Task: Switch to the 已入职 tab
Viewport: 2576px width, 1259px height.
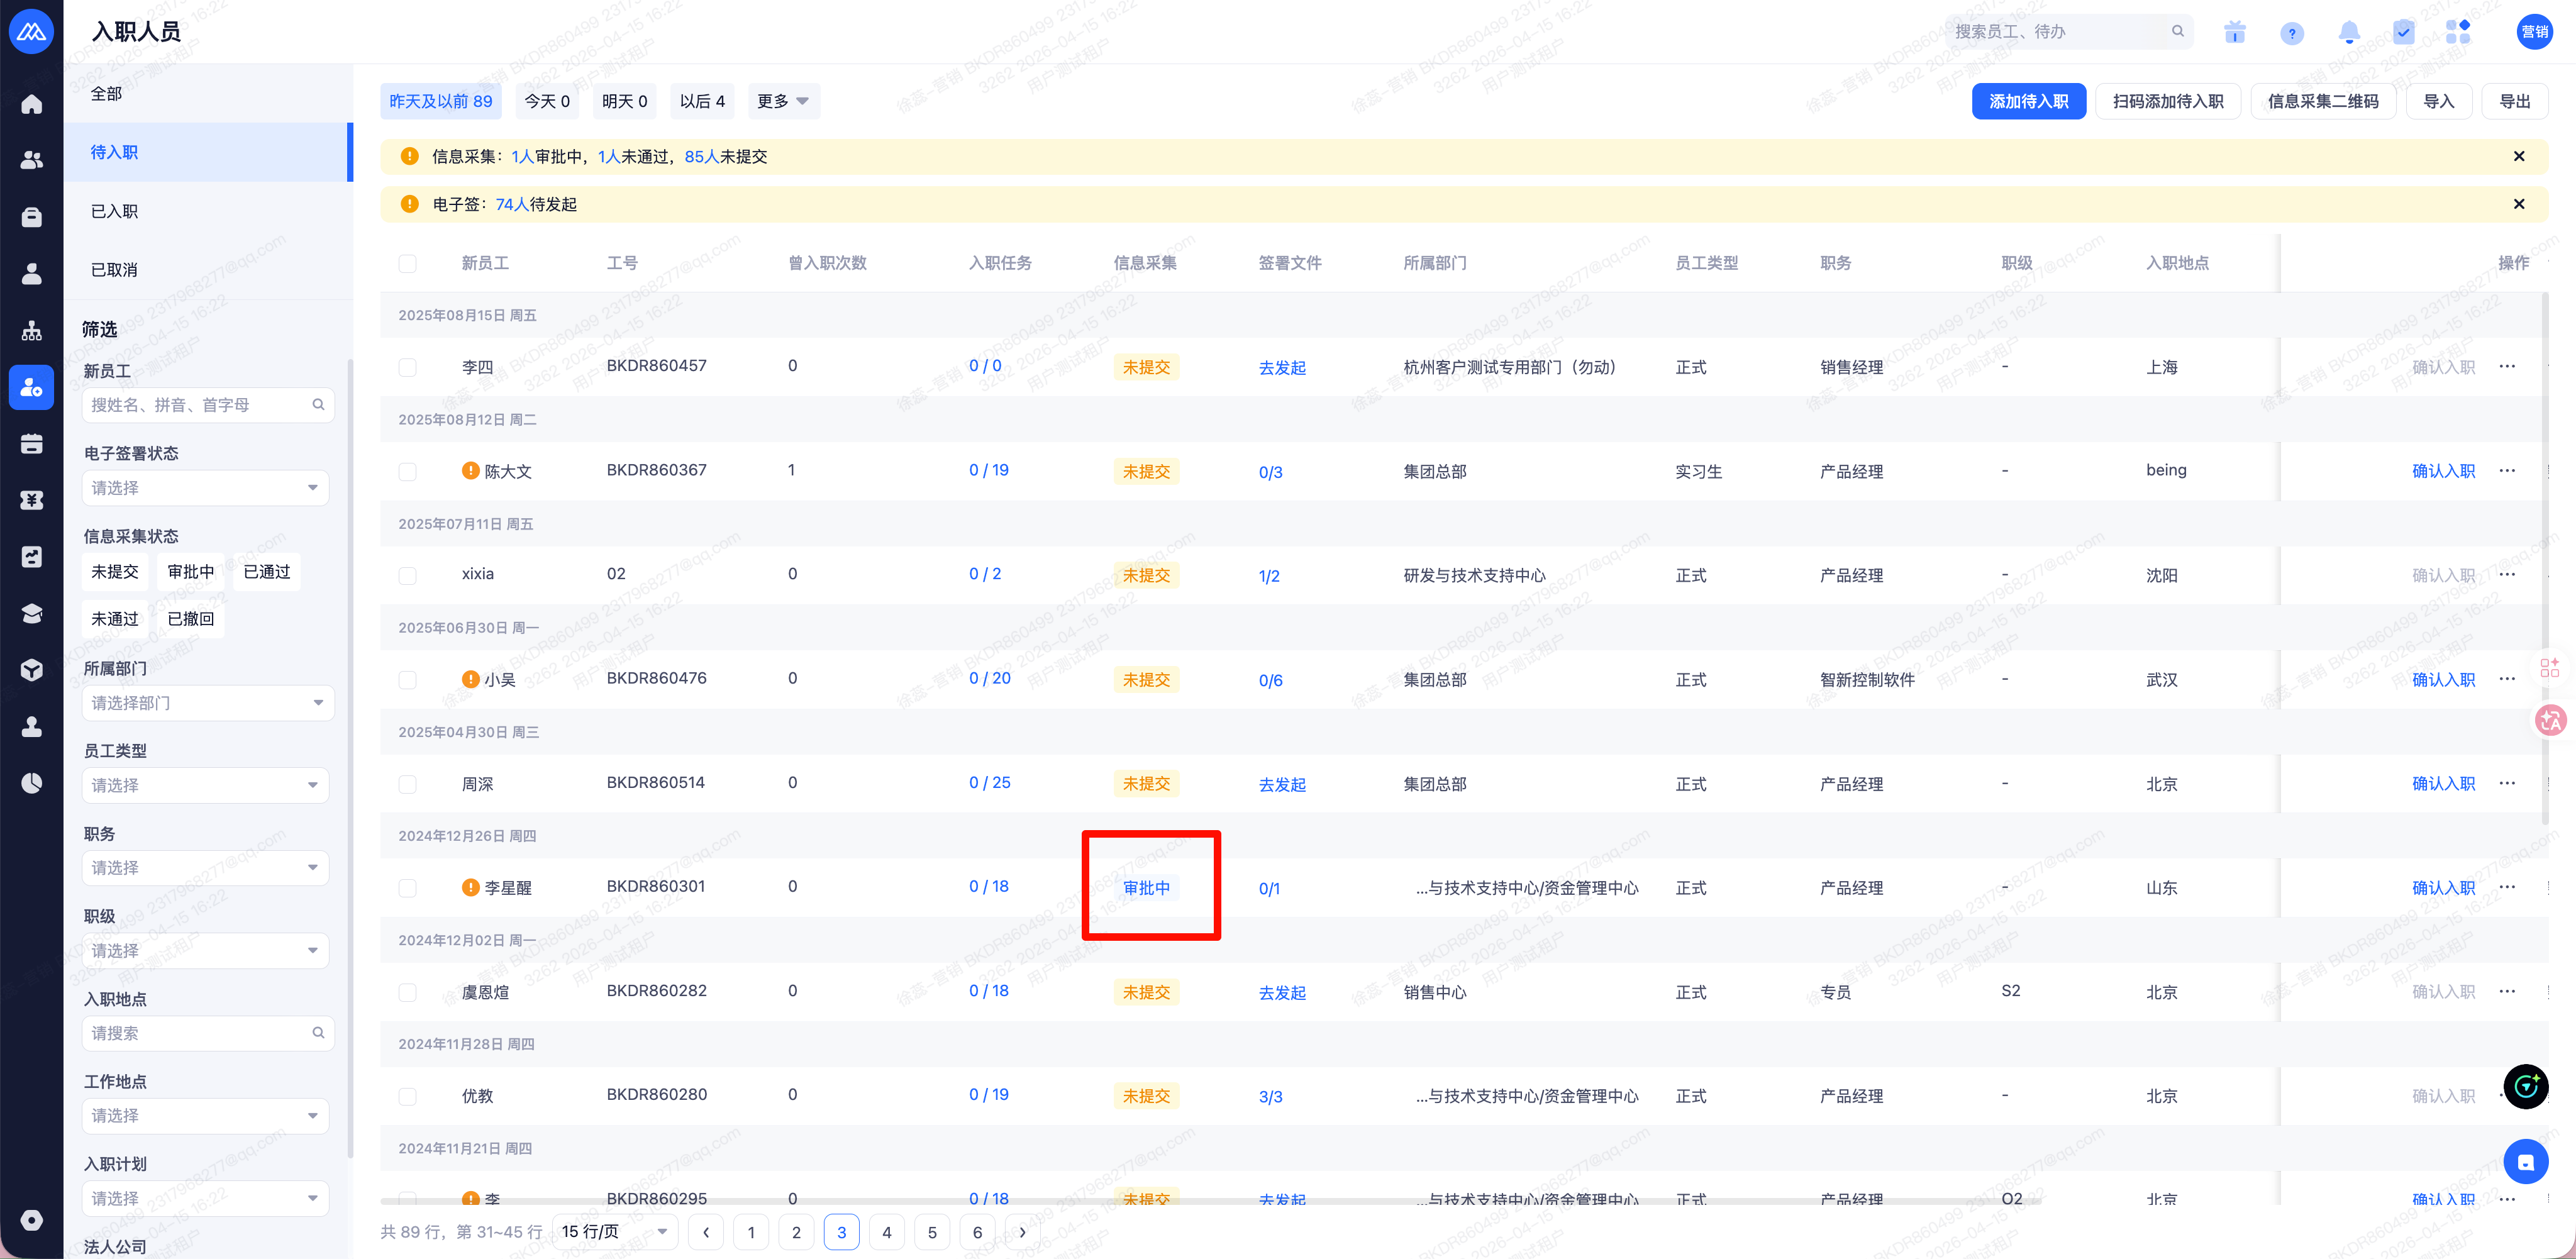Action: (114, 211)
